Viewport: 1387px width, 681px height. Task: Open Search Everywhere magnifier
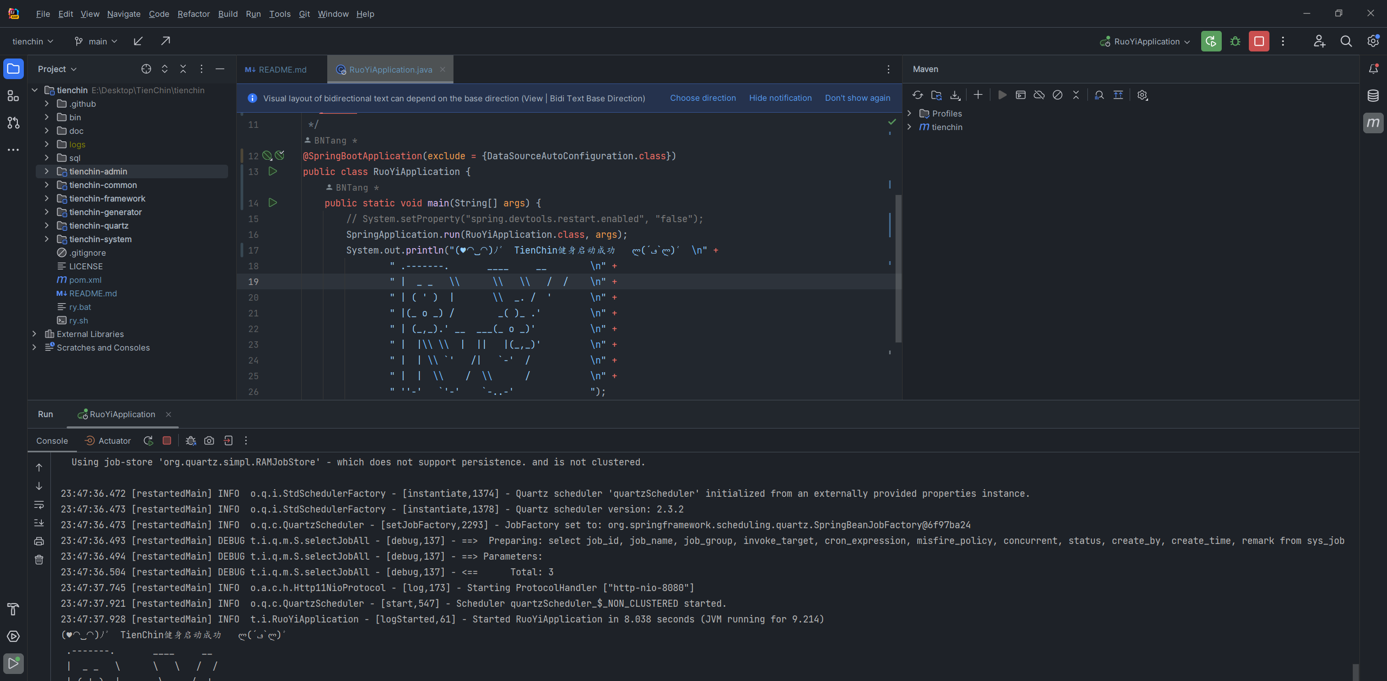(1346, 41)
